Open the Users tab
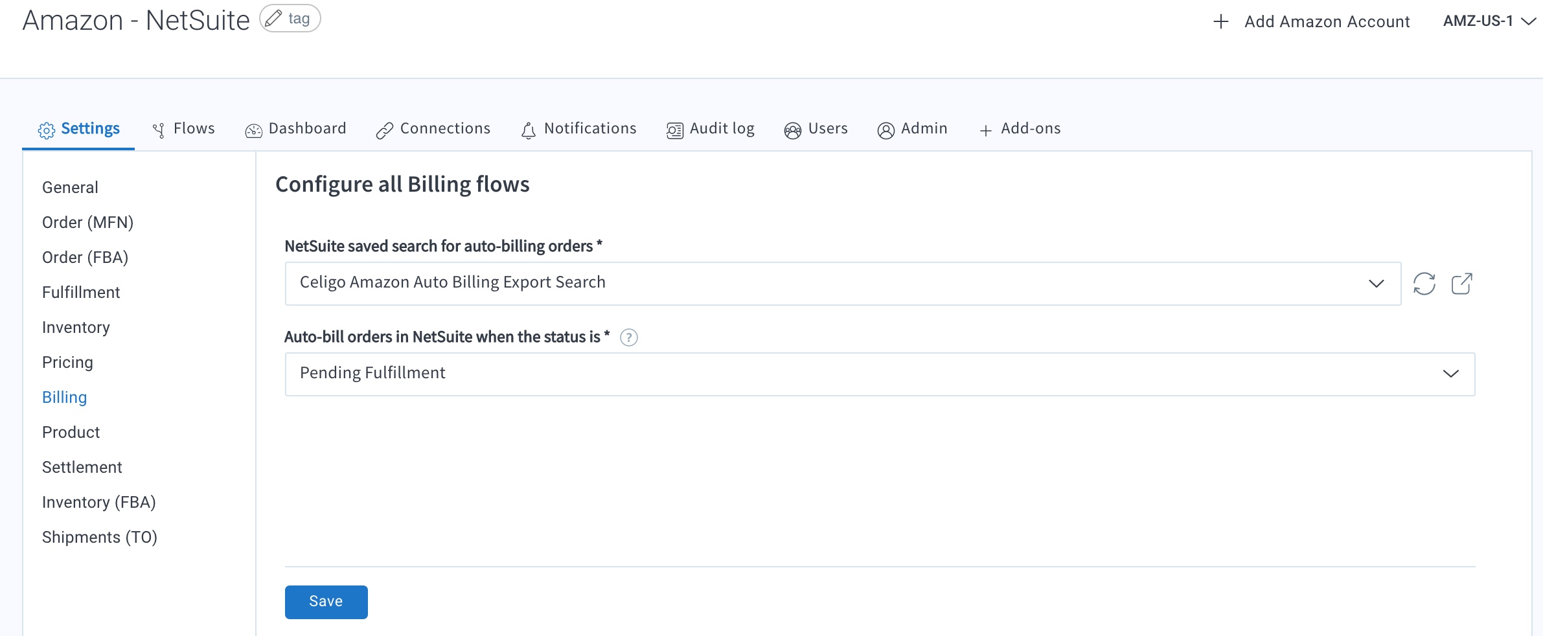The height and width of the screenshot is (636, 1543). (816, 129)
